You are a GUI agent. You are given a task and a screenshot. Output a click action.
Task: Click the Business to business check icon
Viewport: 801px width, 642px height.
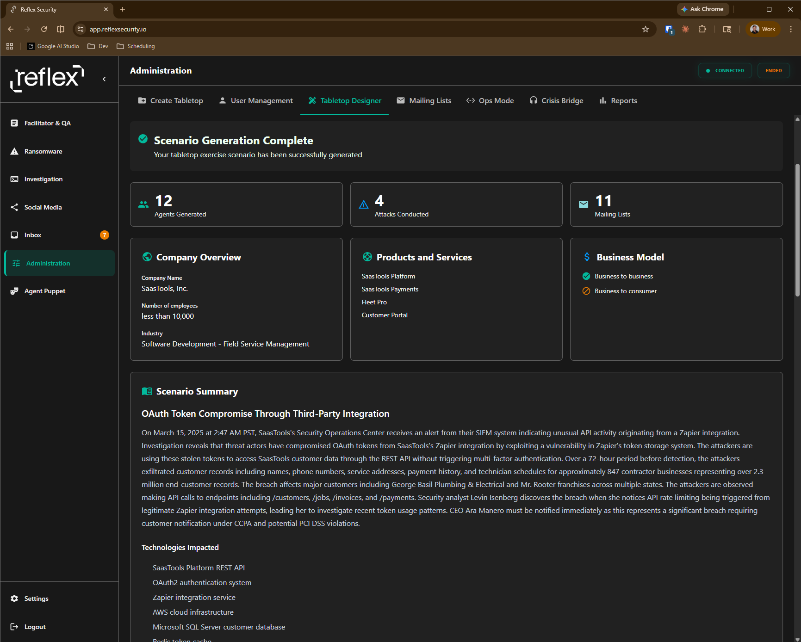tap(586, 276)
